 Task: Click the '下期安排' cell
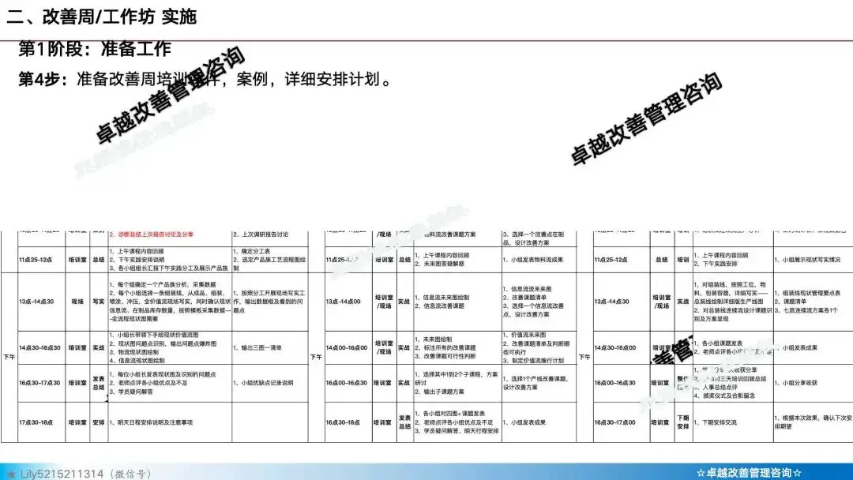click(683, 422)
